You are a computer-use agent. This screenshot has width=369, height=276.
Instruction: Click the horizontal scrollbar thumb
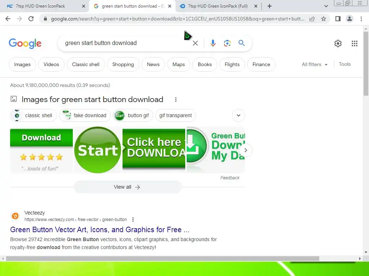click(163, 258)
